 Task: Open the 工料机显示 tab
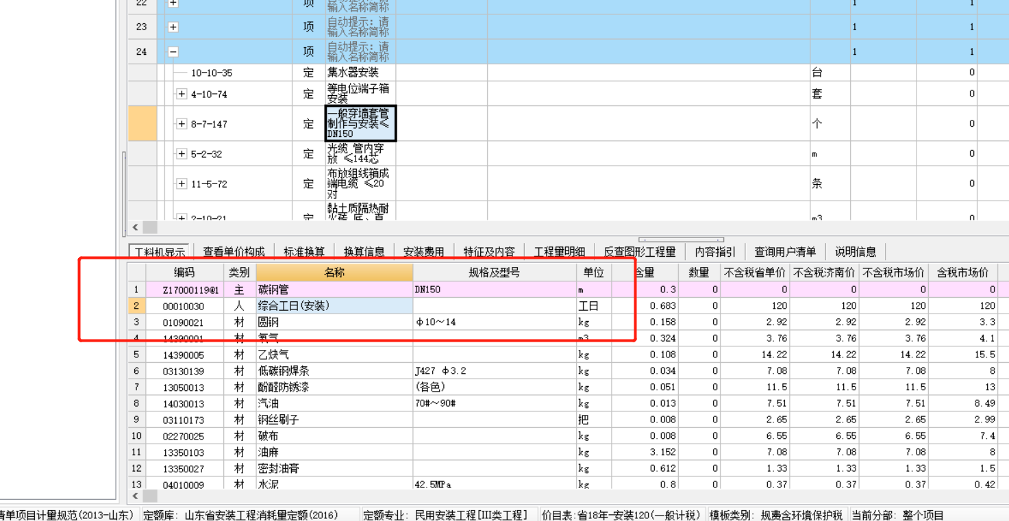pos(160,252)
